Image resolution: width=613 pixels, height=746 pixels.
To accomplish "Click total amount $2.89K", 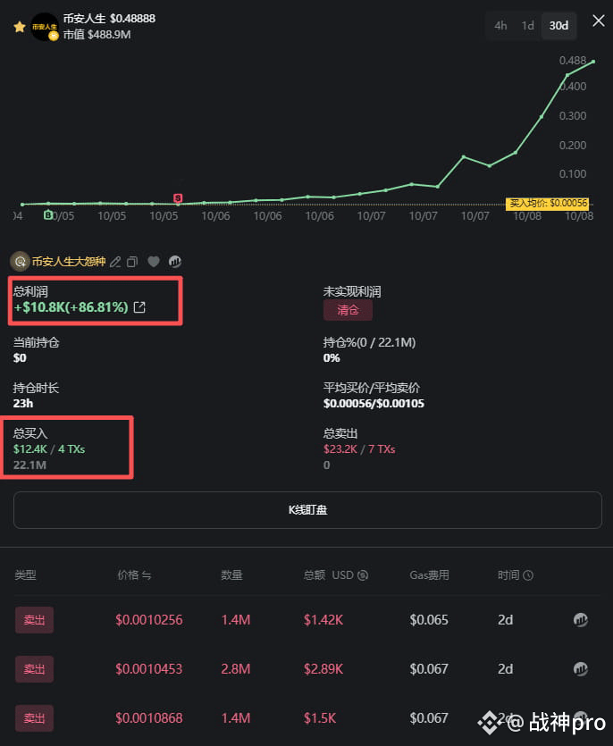I will coord(323,669).
